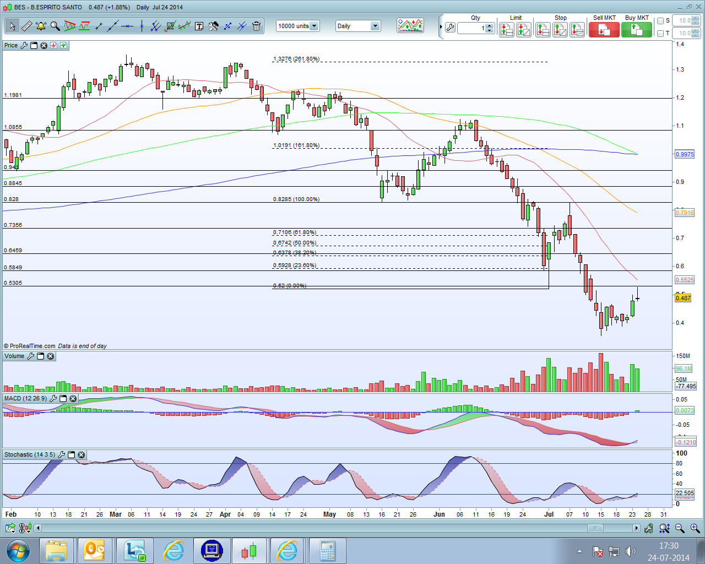Click the zoom out magnifier at bottom right
This screenshot has width=705, height=564.
coord(680,528)
